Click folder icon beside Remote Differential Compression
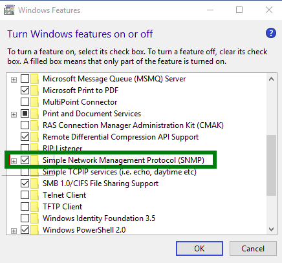 34,137
